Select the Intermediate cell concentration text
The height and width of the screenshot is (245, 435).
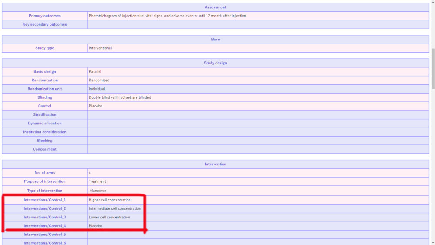pyautogui.click(x=115, y=208)
